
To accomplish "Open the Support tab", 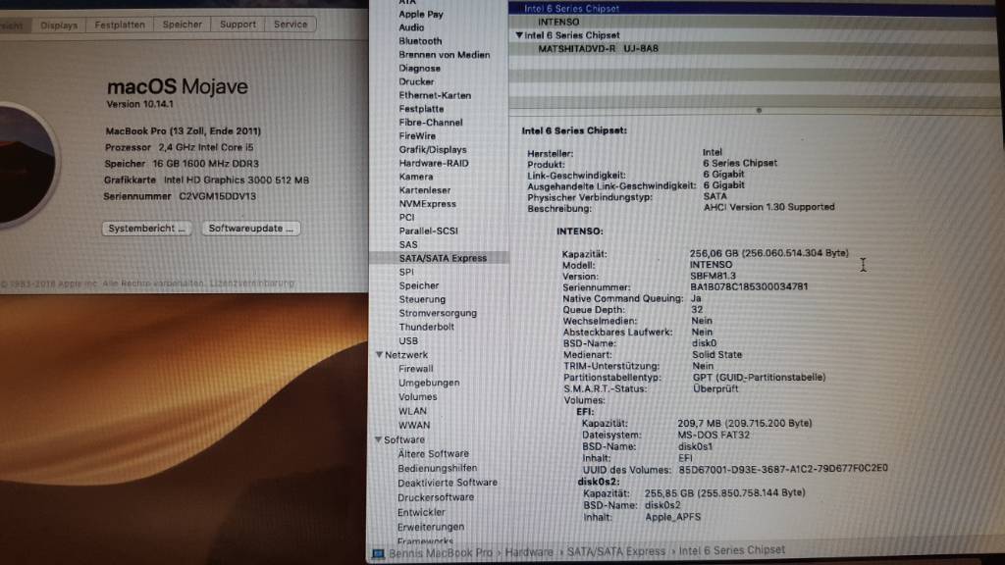I will pos(238,25).
